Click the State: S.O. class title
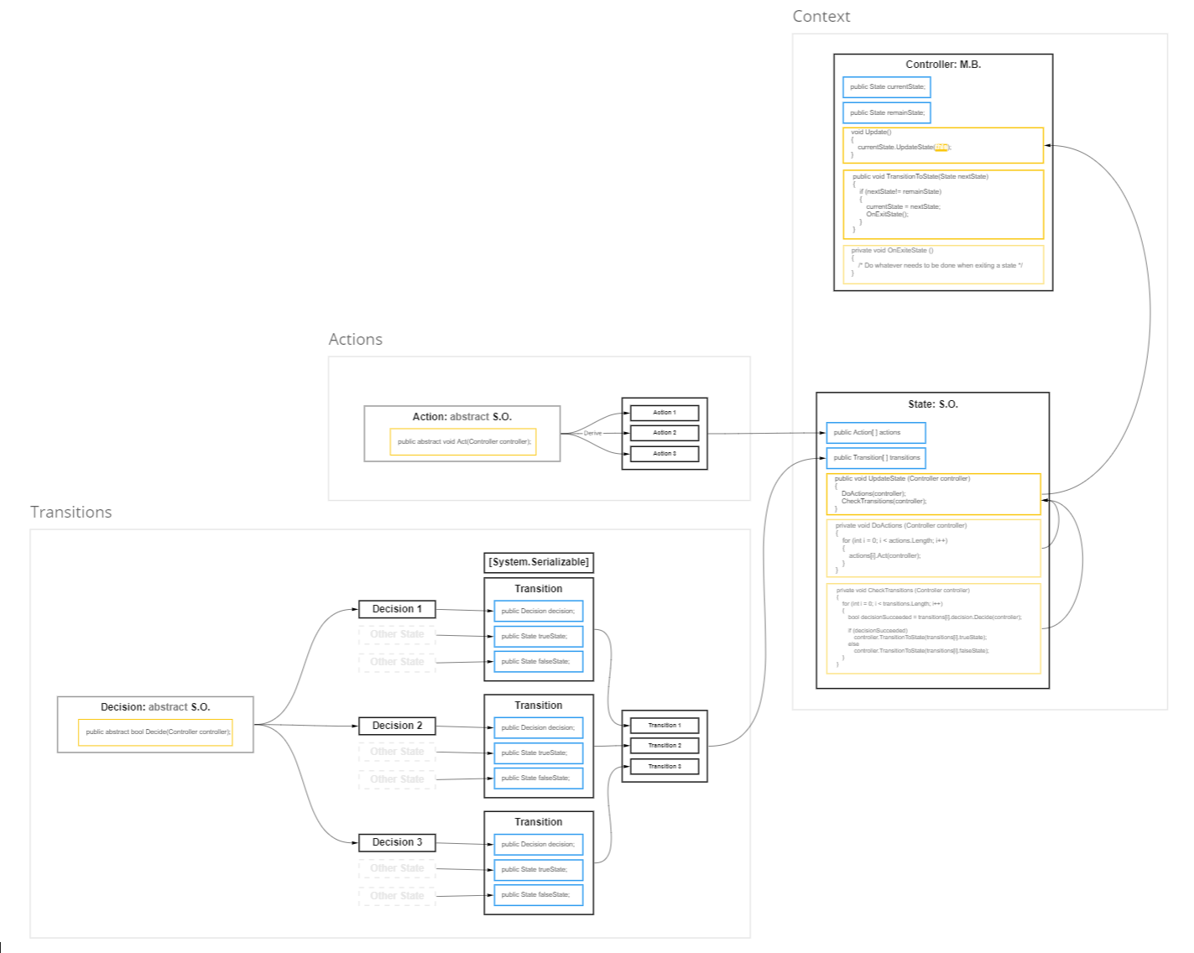1194x953 pixels. (x=933, y=404)
